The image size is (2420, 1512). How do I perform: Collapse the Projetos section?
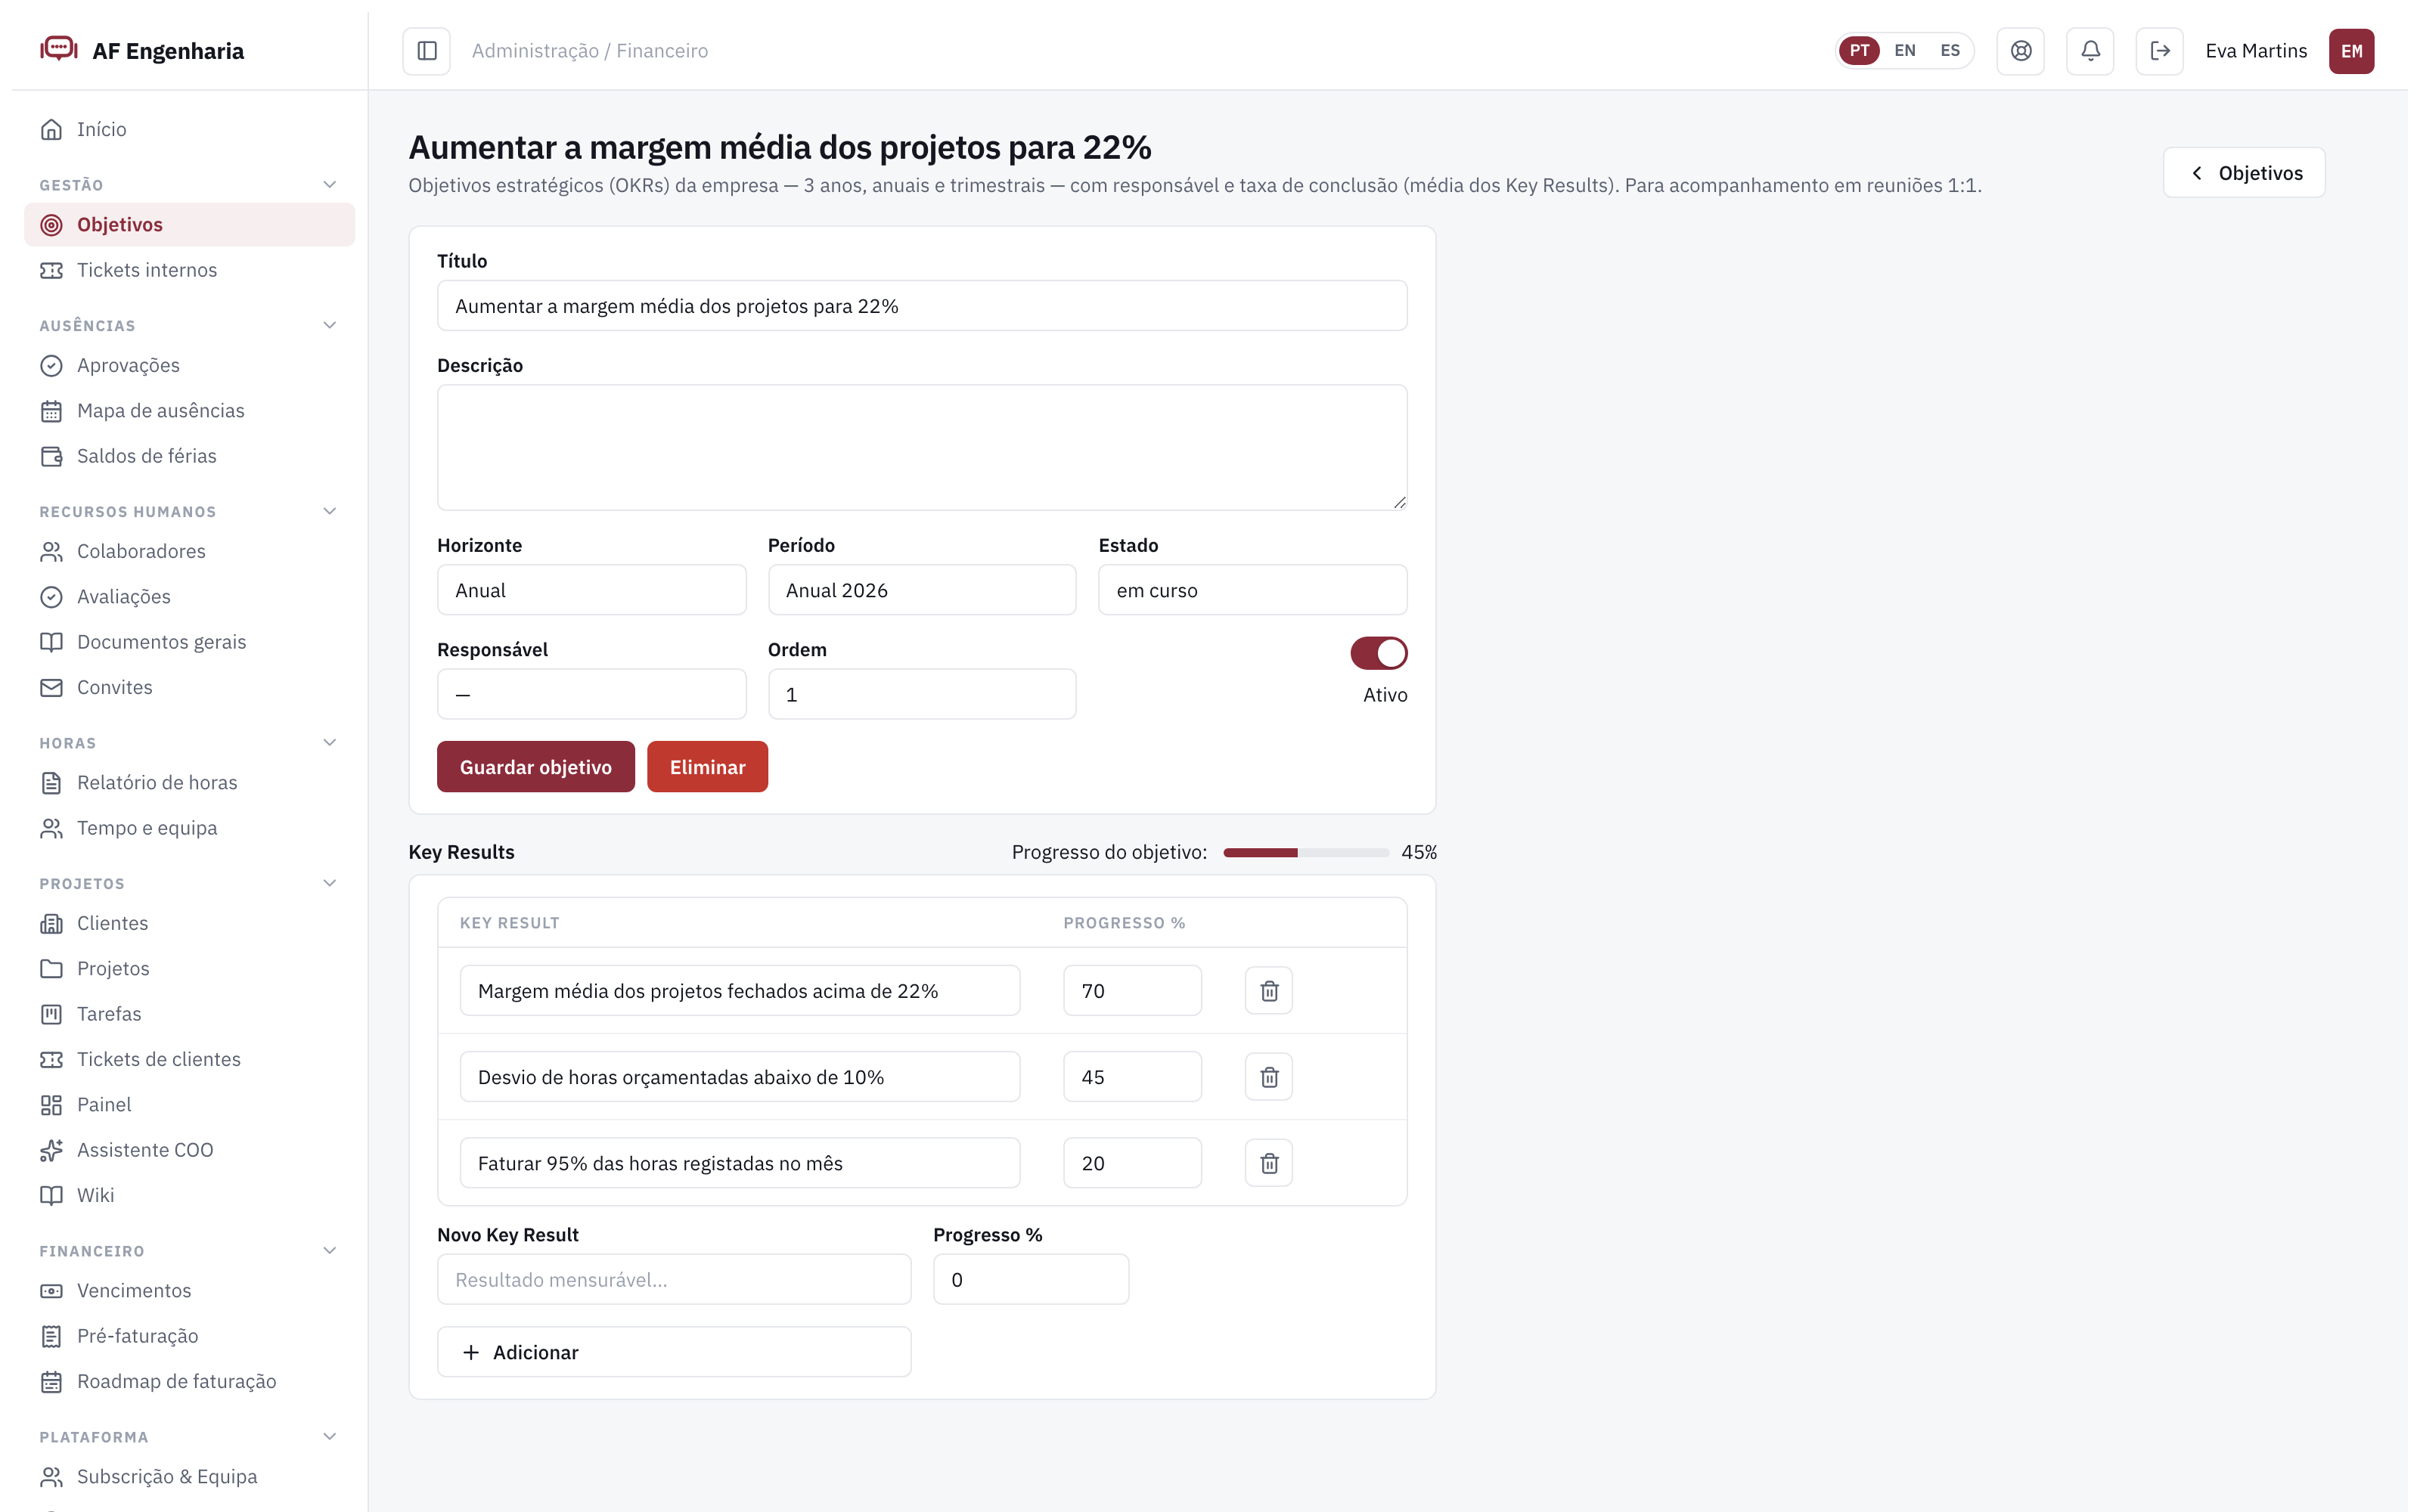point(330,883)
